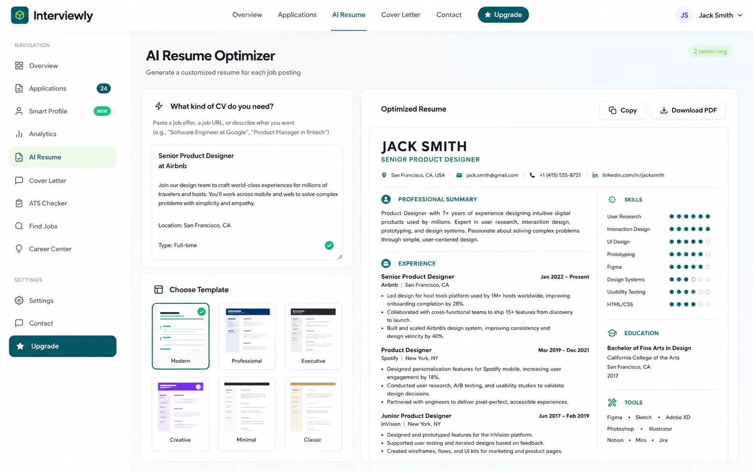The width and height of the screenshot is (753, 471).
Task: Click the LinkedIn icon in resume header
Action: pos(595,175)
